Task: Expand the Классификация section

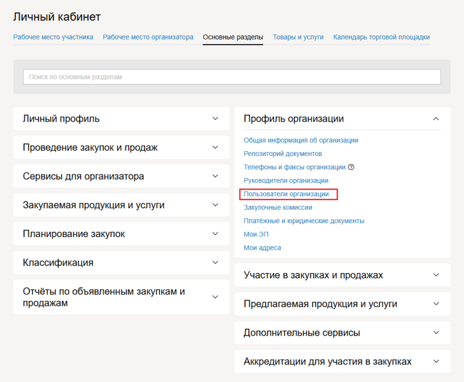Action: tap(215, 263)
